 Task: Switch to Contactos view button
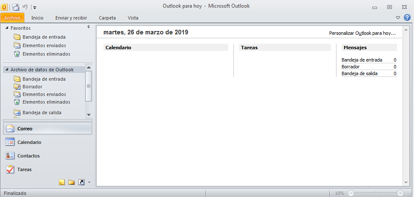pyautogui.click(x=48, y=156)
